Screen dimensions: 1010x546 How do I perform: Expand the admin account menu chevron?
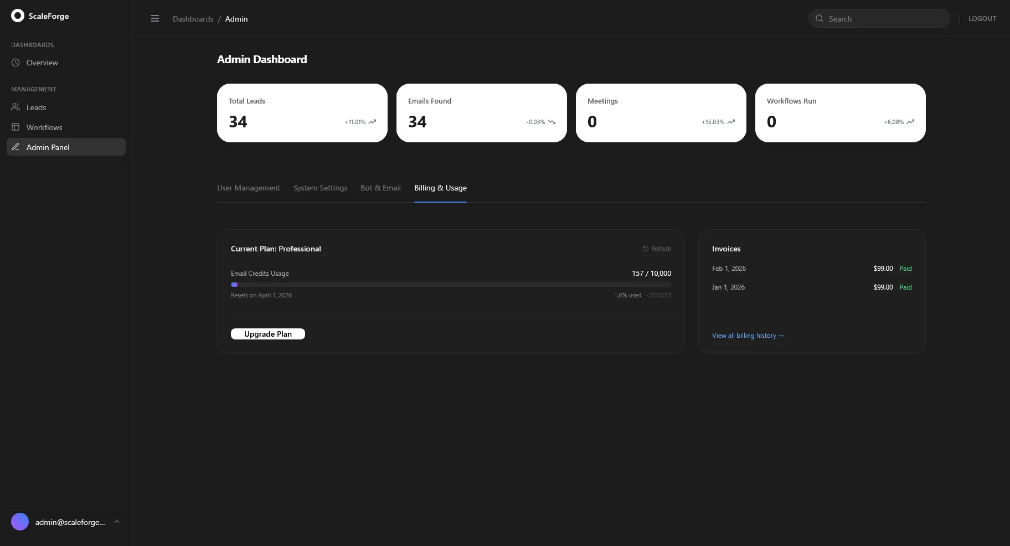click(117, 522)
